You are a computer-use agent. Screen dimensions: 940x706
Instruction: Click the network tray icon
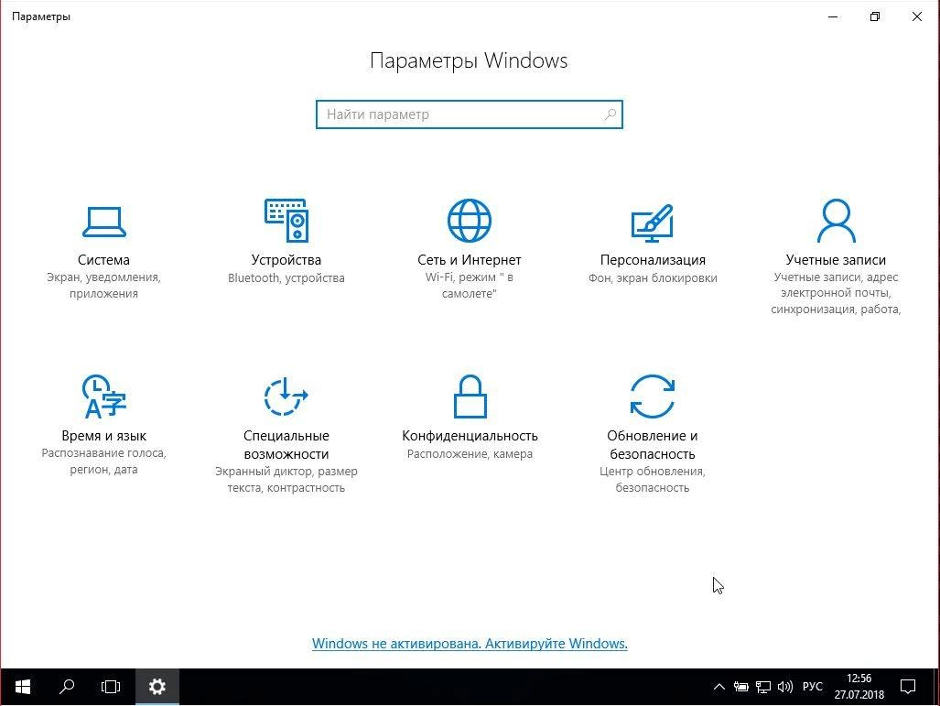click(x=763, y=687)
